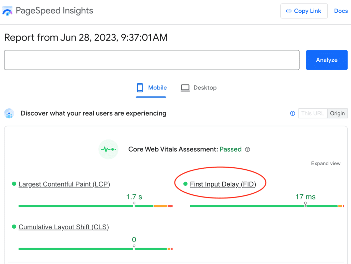Open the Docs link
351x264 pixels.
341,11
